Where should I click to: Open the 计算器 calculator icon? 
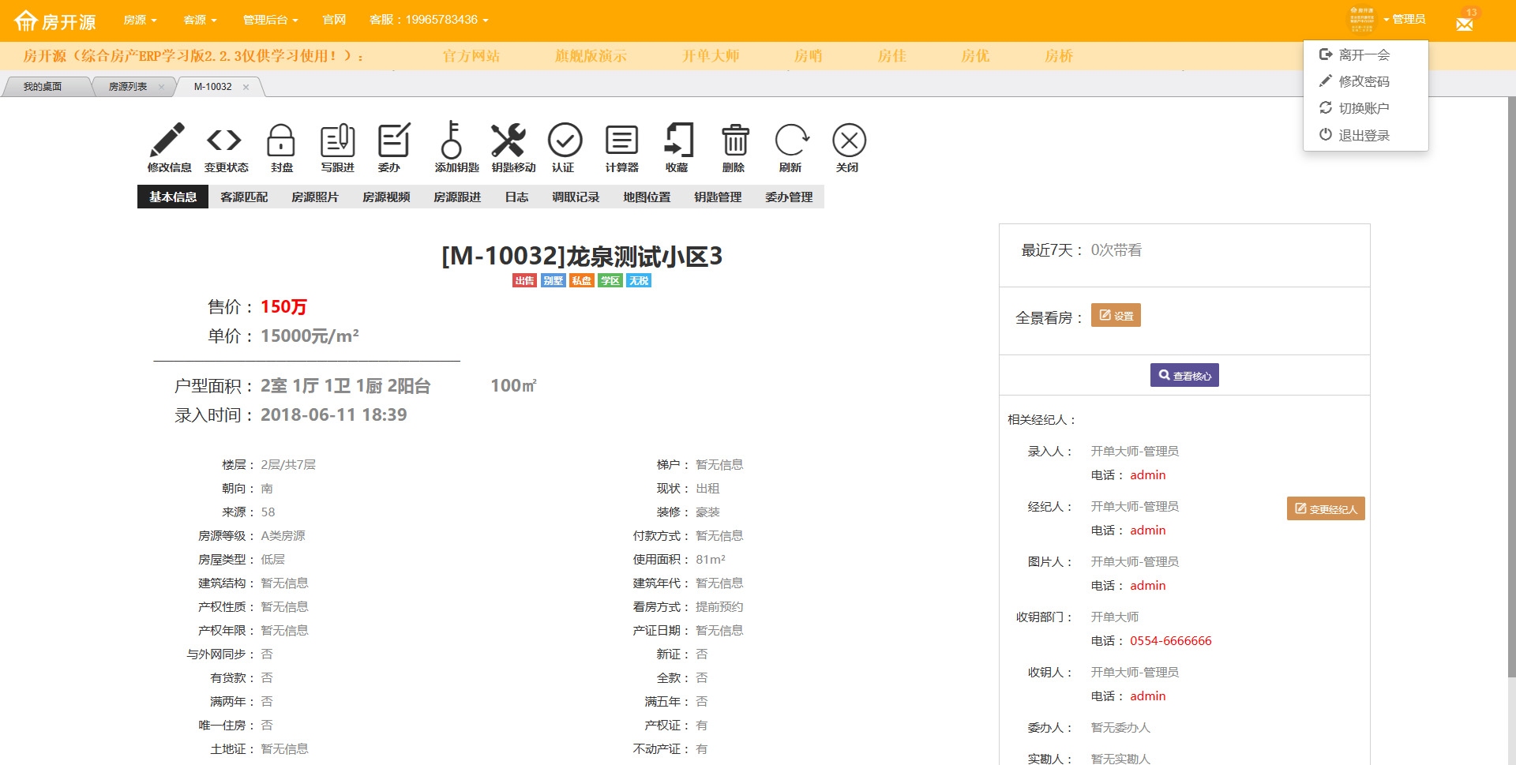click(621, 141)
